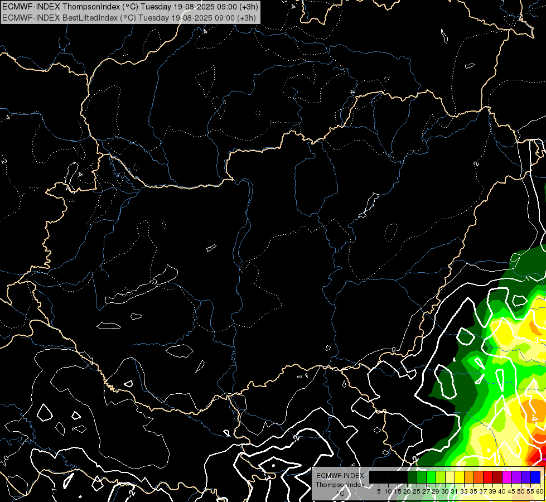Click legend tick value 50
Image resolution: width=546 pixels, height=502 pixels.
pos(521,491)
